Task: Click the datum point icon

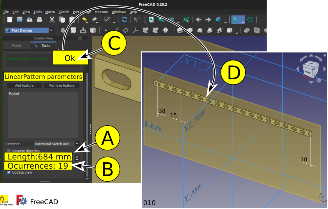Action: [106, 30]
